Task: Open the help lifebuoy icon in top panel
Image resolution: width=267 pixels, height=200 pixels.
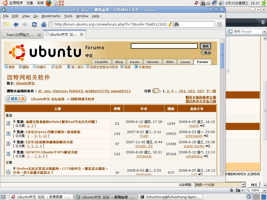Action: [x=61, y=3]
